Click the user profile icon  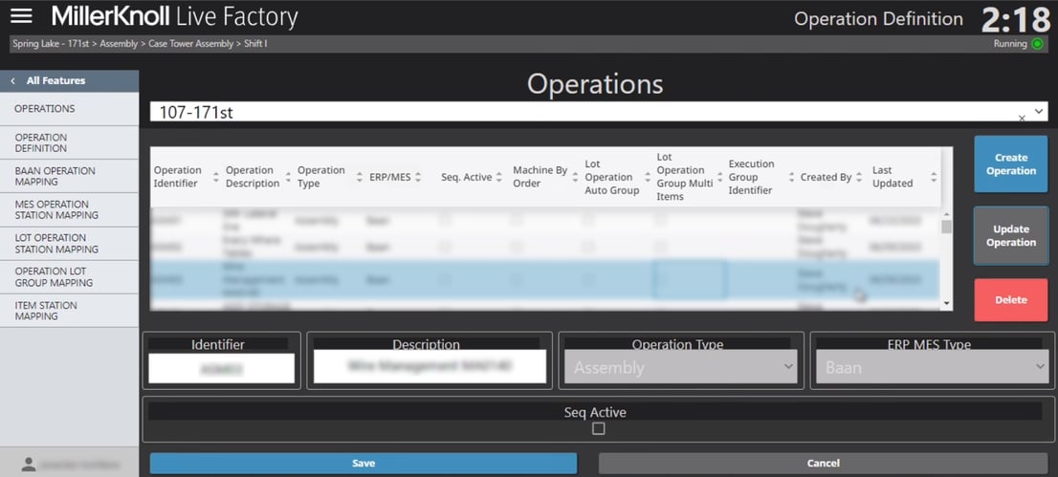coord(29,465)
